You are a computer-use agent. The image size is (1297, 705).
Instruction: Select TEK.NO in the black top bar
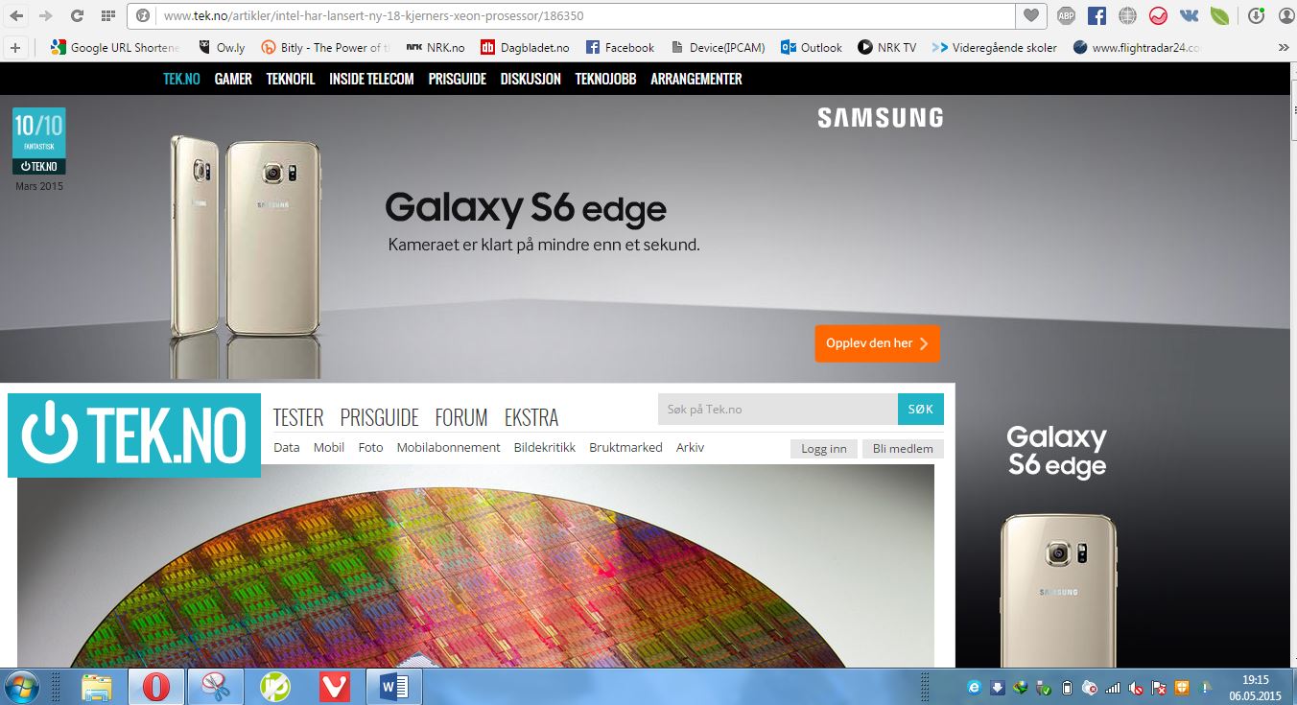tap(181, 79)
